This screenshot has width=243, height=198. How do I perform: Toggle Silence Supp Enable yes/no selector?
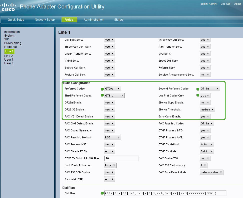[205, 102]
